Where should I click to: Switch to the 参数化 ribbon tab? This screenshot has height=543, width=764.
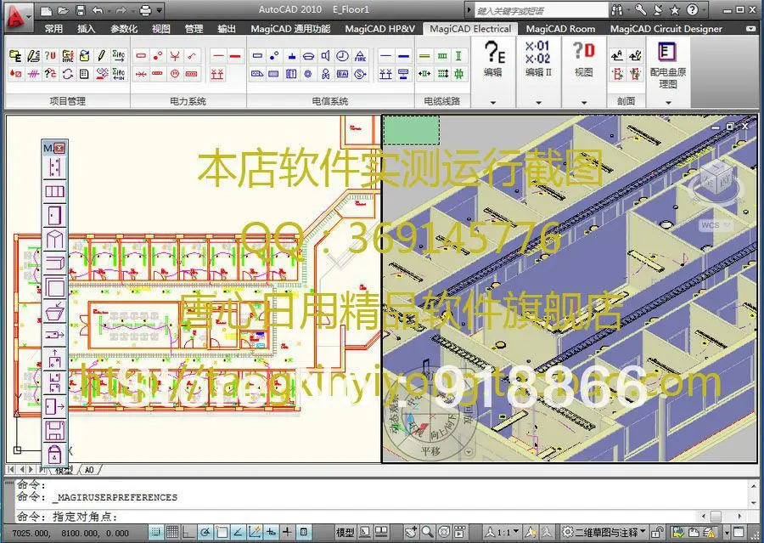pos(124,29)
